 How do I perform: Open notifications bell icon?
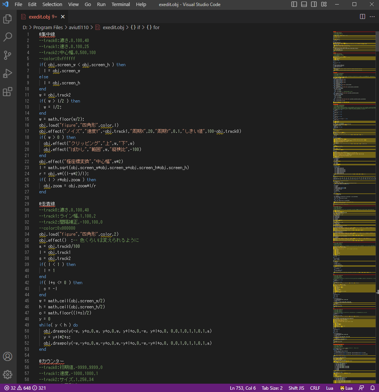(x=373, y=388)
